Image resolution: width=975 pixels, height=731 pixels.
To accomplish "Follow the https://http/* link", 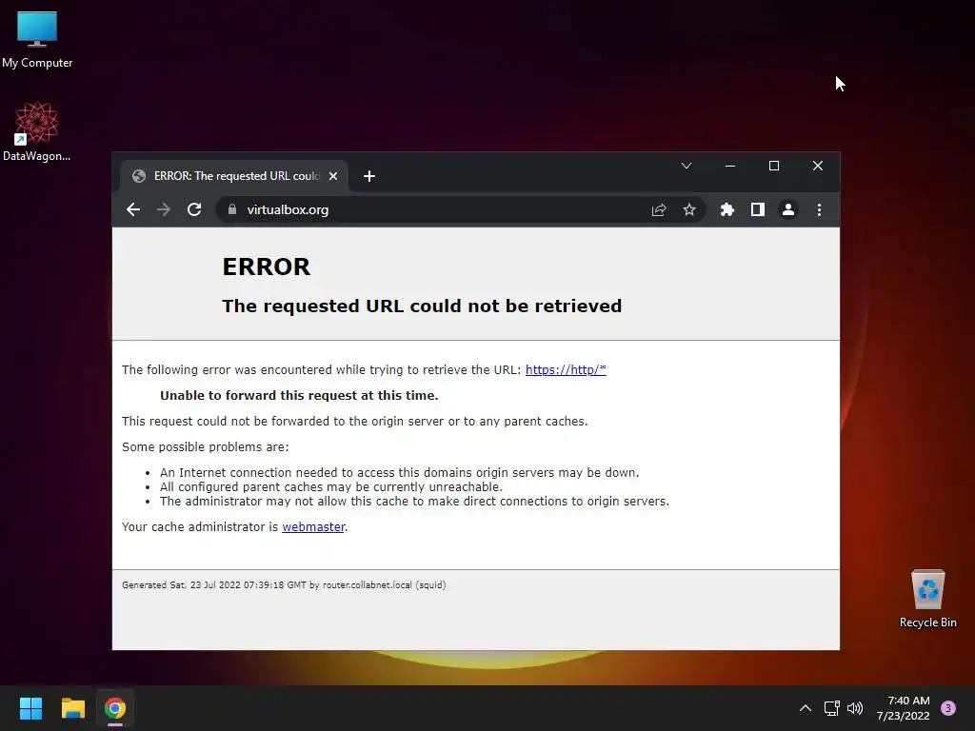I will tap(566, 370).
